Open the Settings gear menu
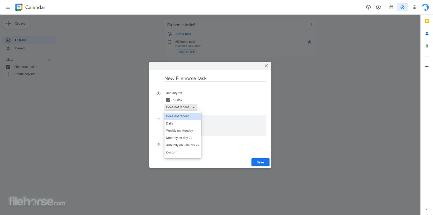Image resolution: width=433 pixels, height=215 pixels. (x=378, y=7)
